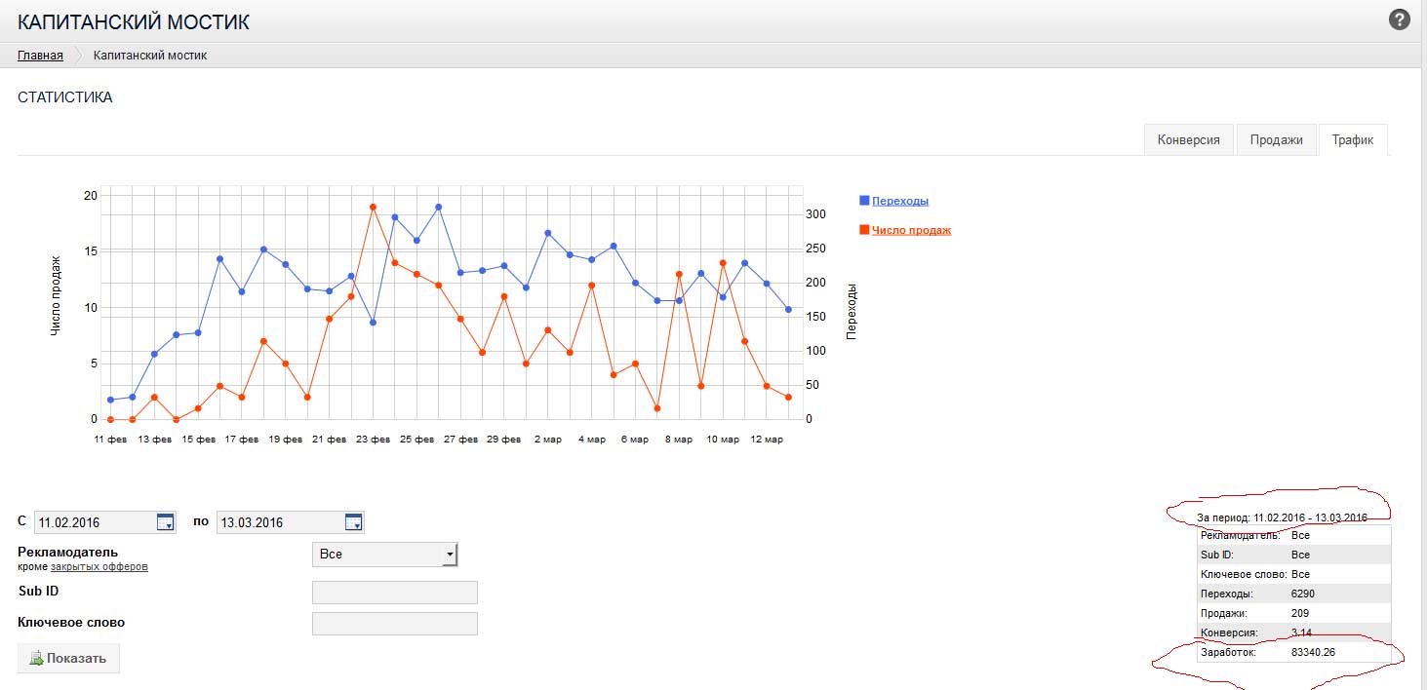Click the orange Число продаж legend square
1427x690 pixels.
[x=864, y=230]
